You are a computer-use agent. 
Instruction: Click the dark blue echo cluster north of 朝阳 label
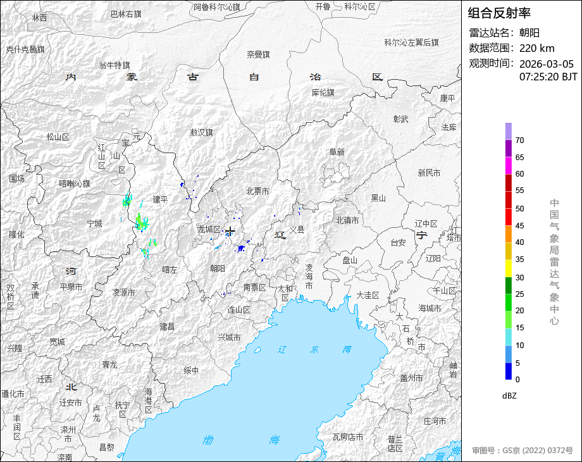pos(241,248)
